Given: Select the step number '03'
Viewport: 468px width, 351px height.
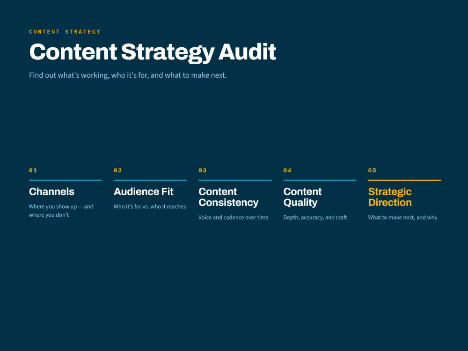Looking at the screenshot, I should coord(203,170).
